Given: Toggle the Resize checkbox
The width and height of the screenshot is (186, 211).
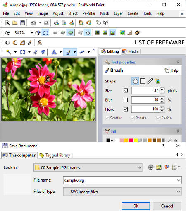Looking at the screenshot, I should point(158,118).
